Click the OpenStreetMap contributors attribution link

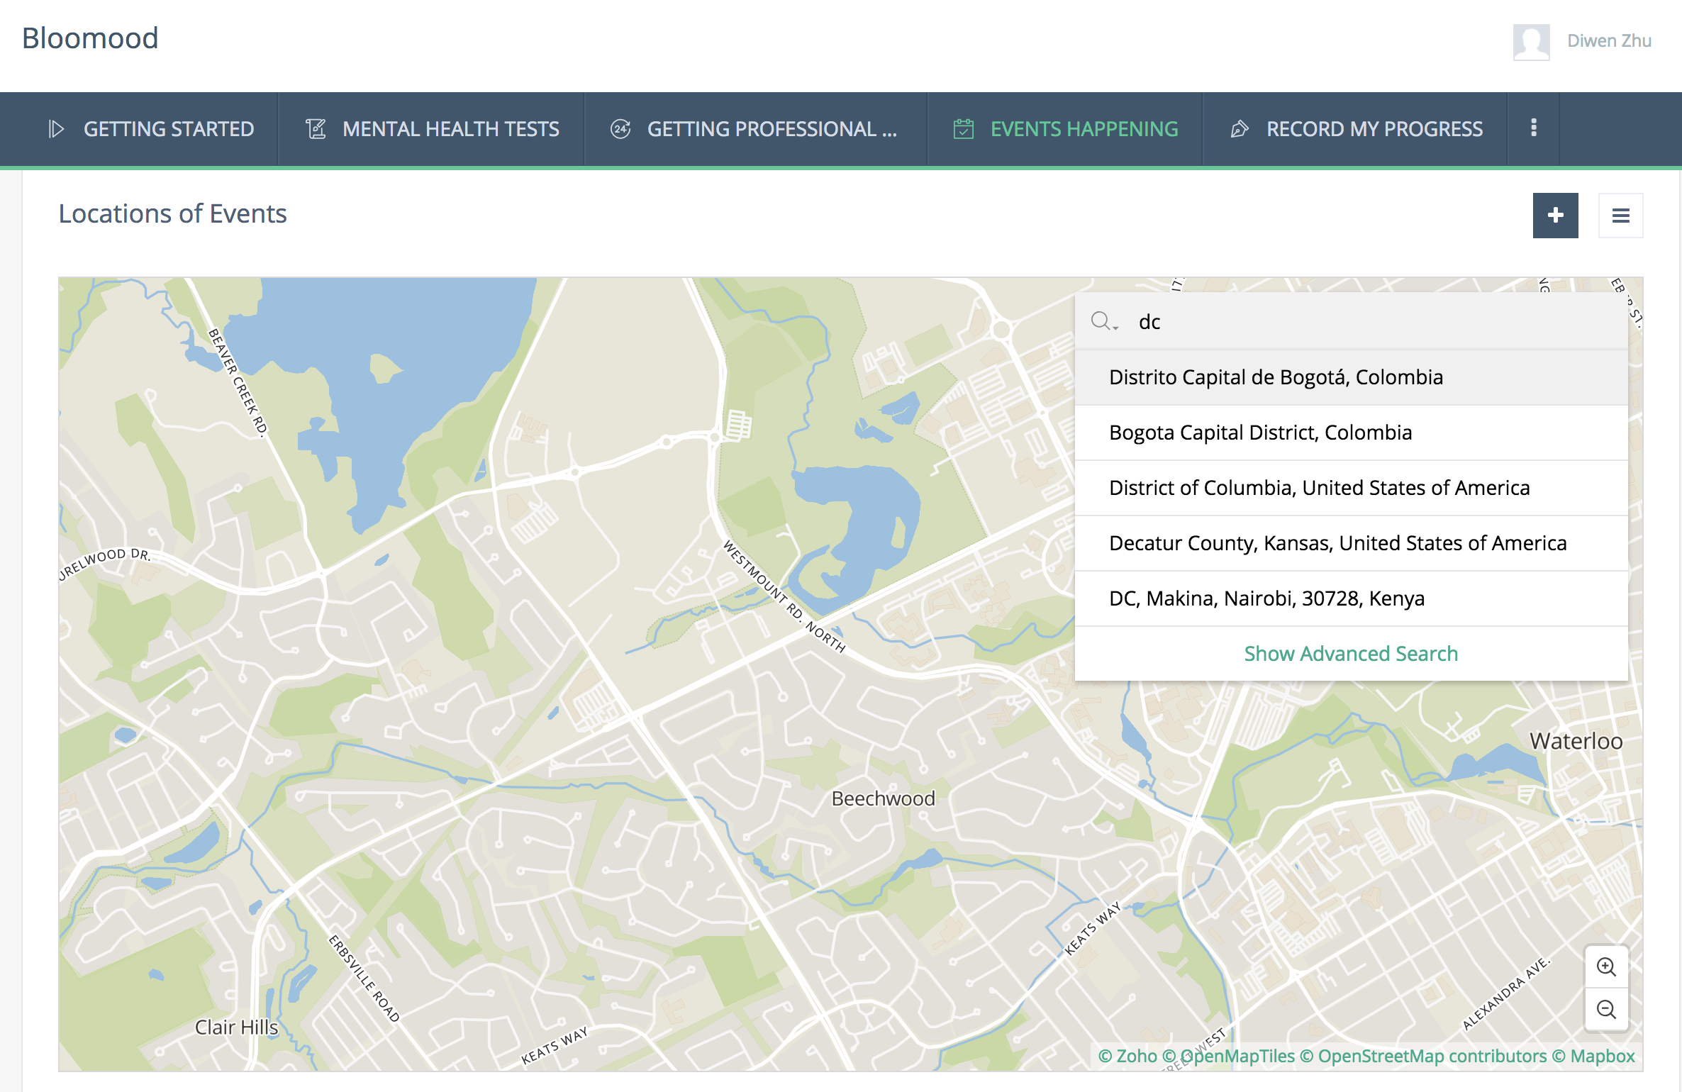tap(1432, 1056)
